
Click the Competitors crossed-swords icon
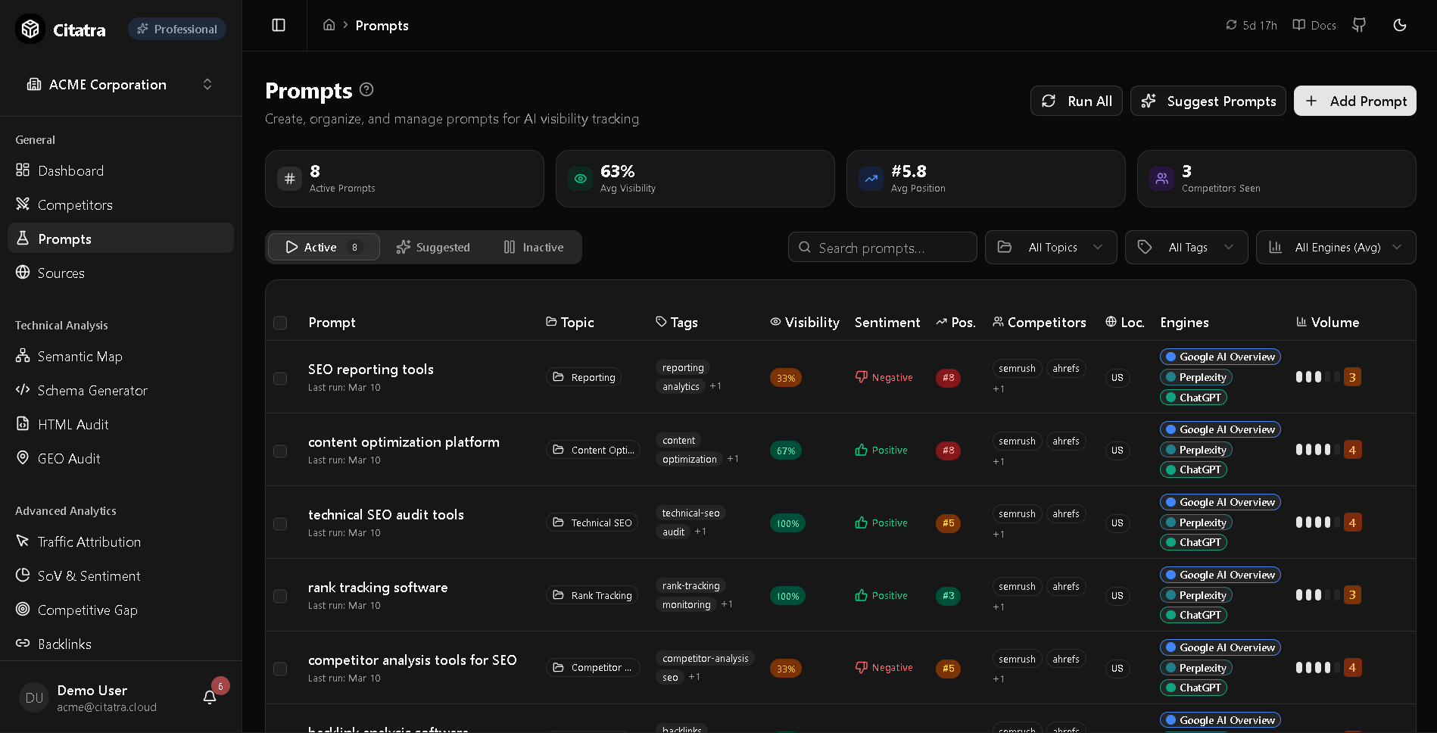pos(23,204)
